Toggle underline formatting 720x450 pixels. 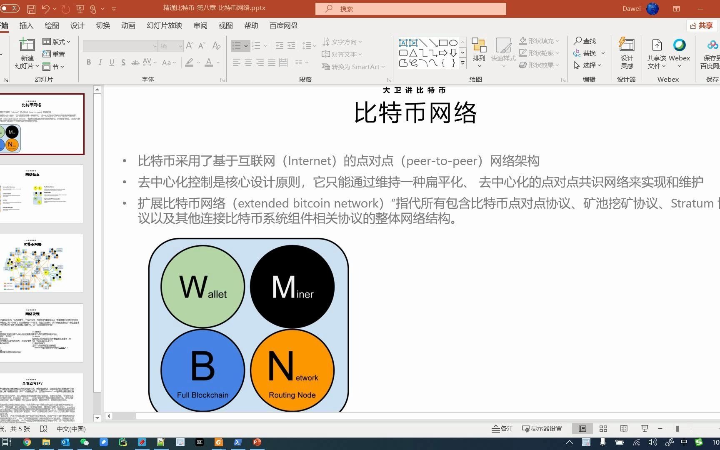[112, 62]
